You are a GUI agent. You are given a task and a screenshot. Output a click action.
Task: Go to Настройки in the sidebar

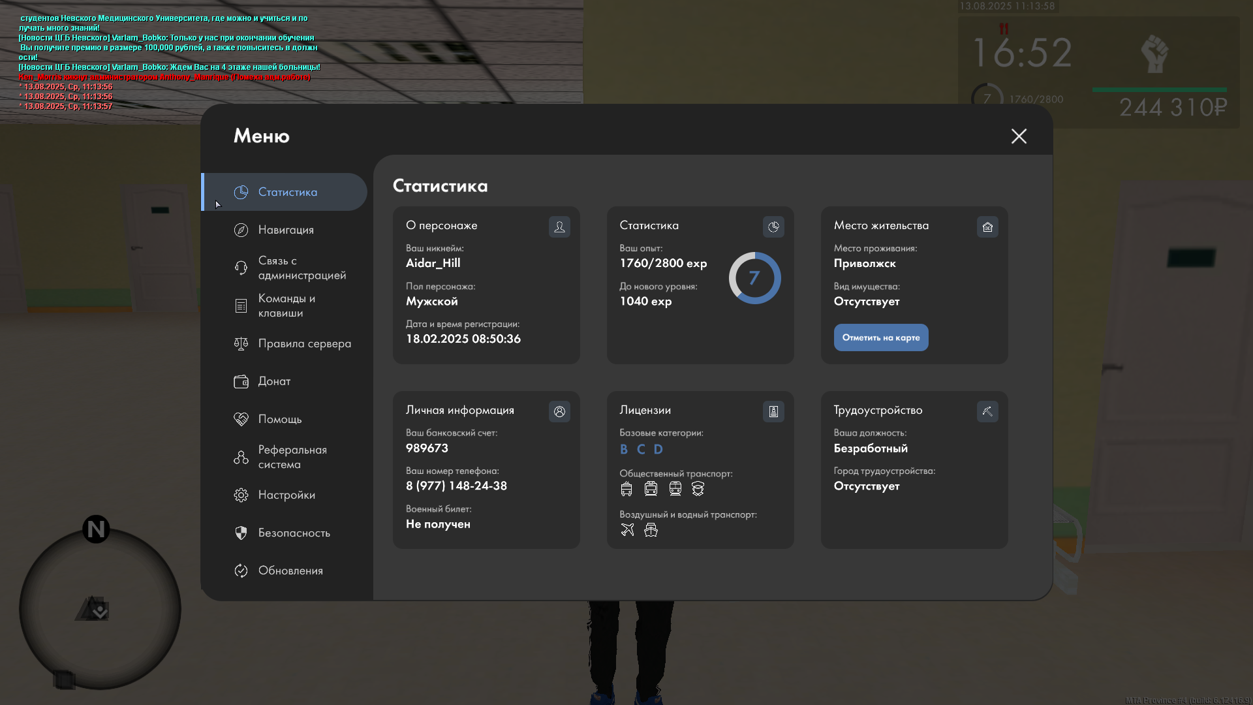click(x=286, y=495)
